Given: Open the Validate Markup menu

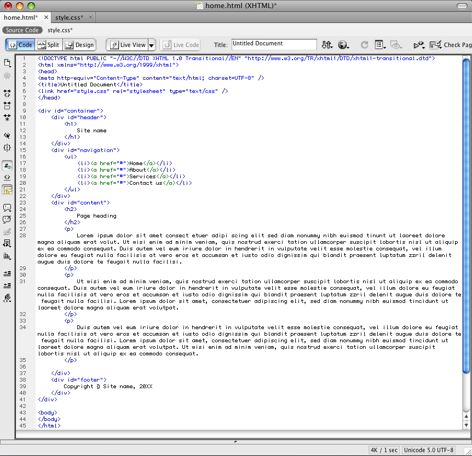Looking at the screenshot, I should click(419, 45).
